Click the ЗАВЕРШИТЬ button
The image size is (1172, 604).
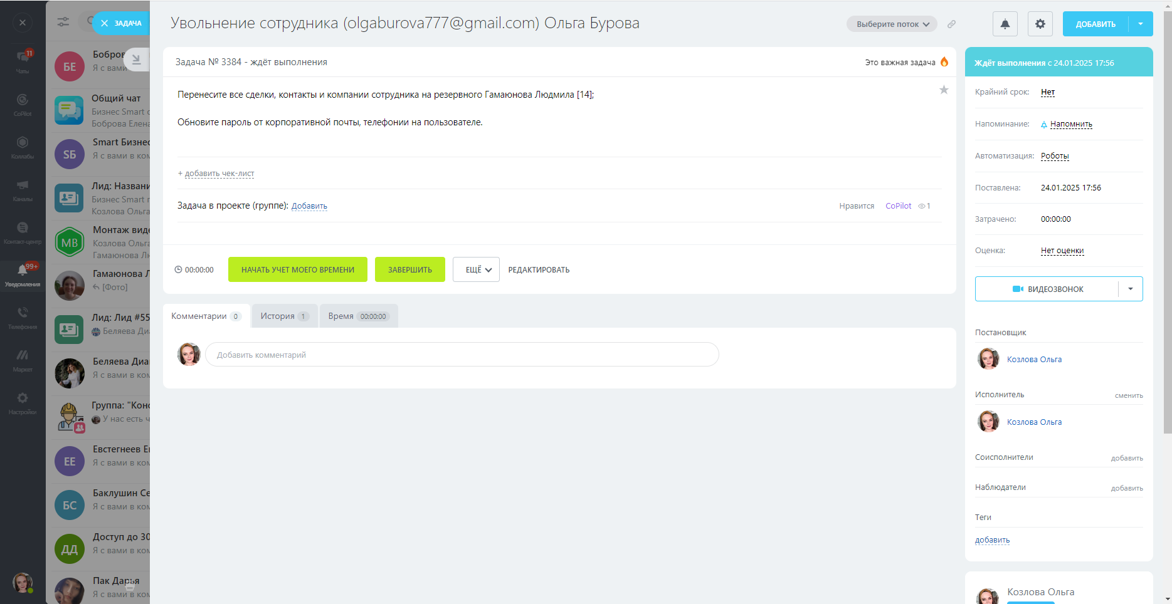click(x=409, y=269)
